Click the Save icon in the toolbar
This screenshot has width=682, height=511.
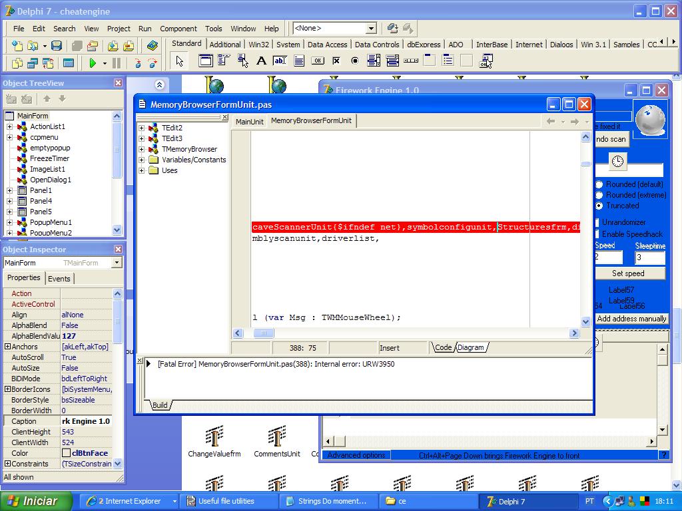click(57, 46)
